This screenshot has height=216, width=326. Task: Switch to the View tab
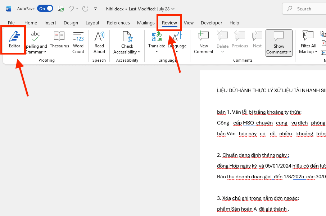click(189, 23)
